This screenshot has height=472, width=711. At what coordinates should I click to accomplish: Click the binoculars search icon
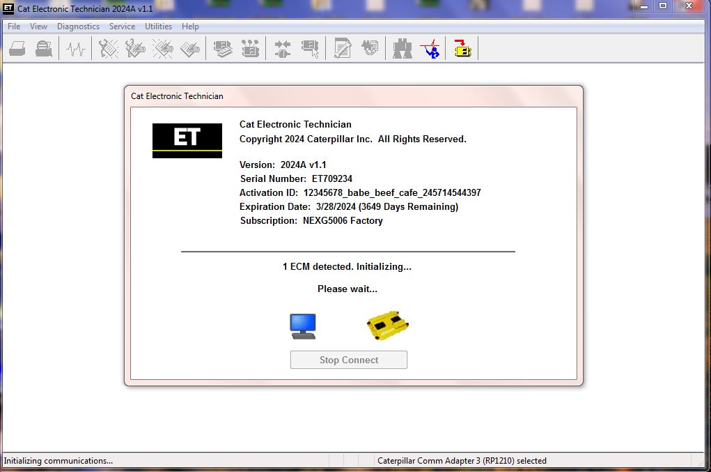(x=403, y=49)
